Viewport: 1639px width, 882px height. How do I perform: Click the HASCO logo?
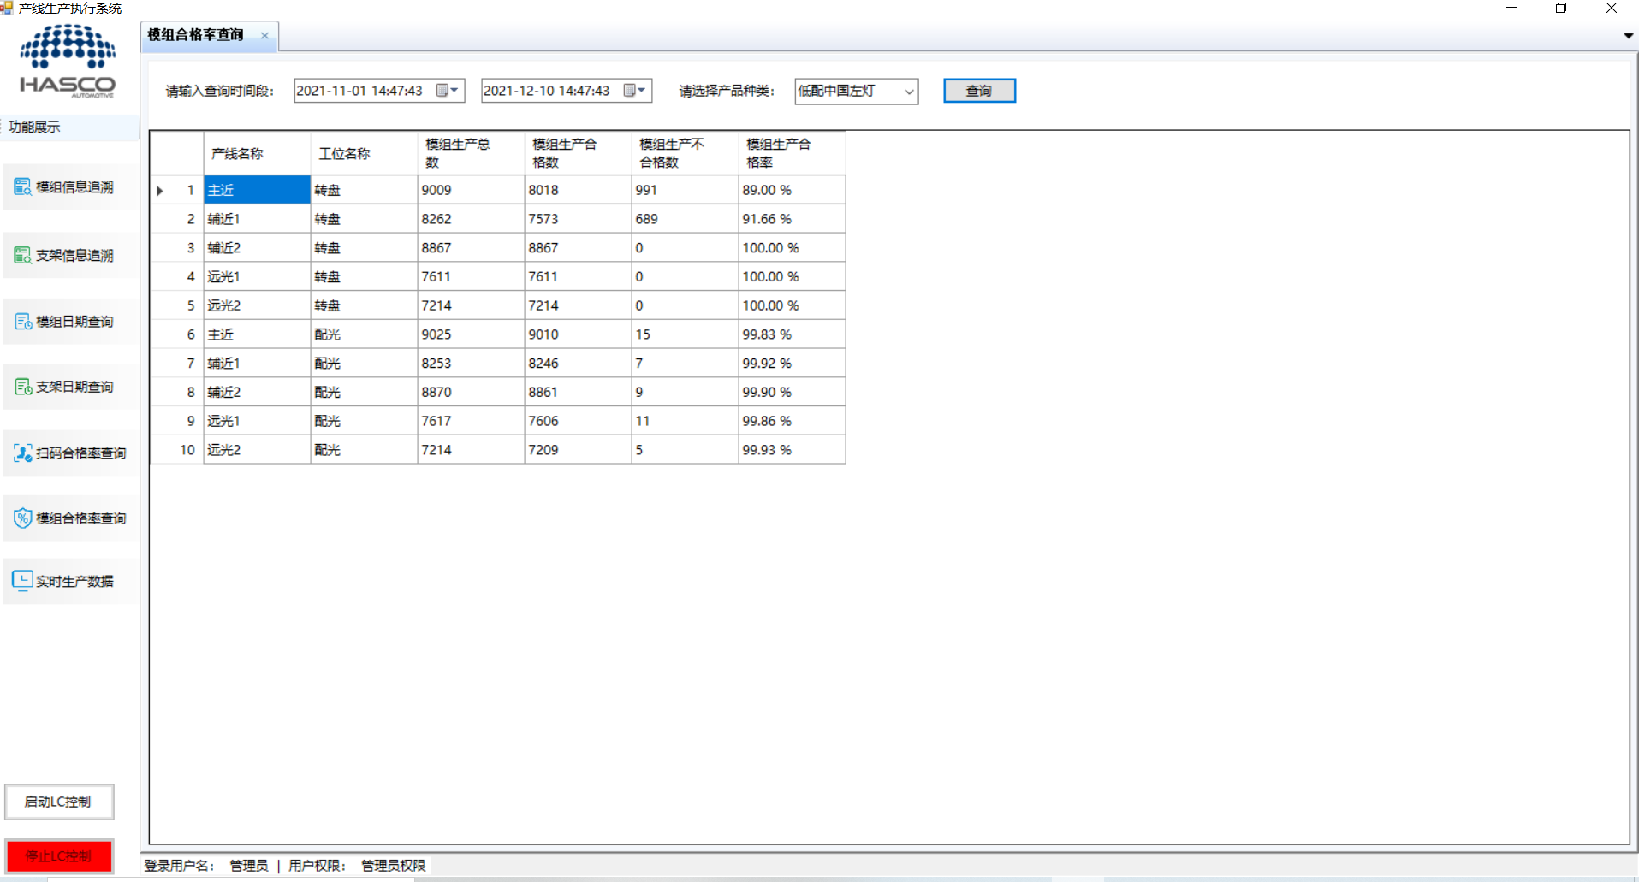(x=68, y=61)
